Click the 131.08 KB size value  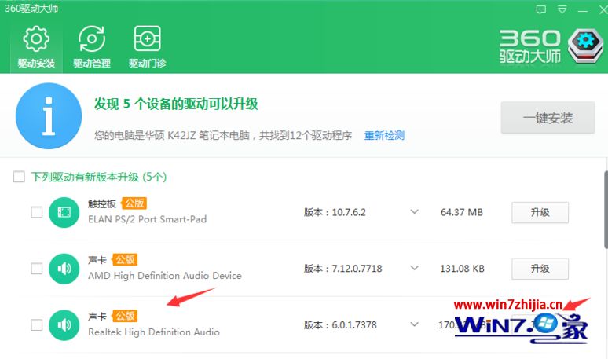(x=462, y=269)
